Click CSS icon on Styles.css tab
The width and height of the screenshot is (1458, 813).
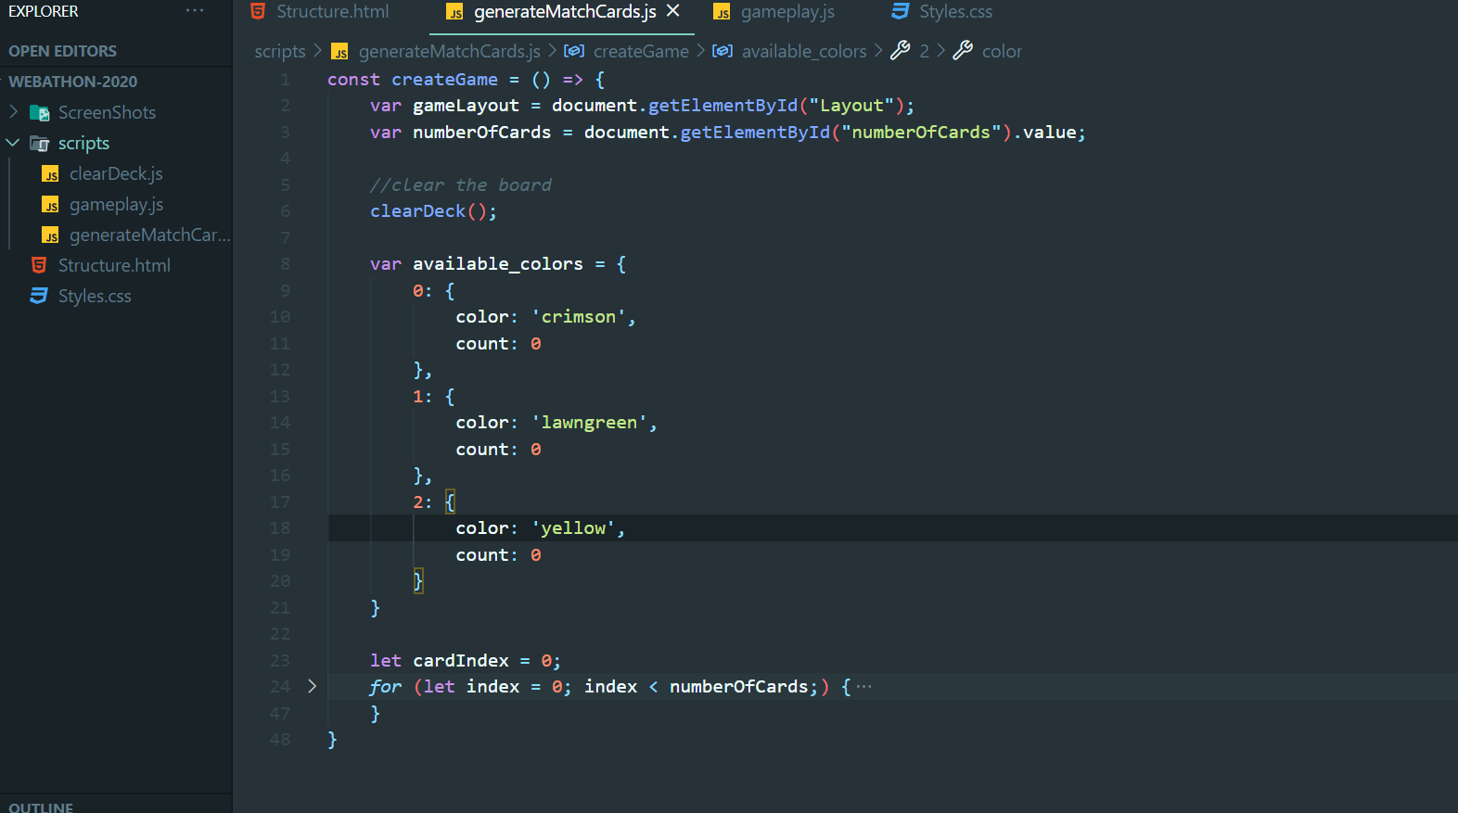900,11
